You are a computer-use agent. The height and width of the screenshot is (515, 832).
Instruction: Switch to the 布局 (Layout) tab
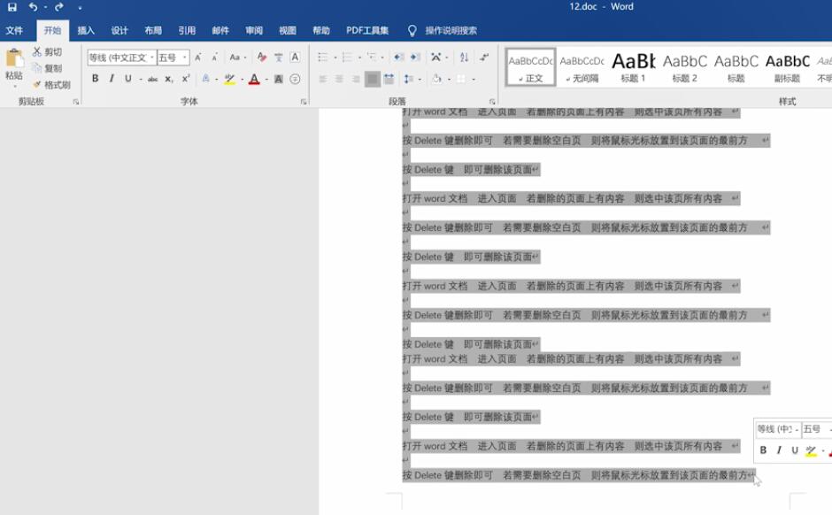coord(153,31)
